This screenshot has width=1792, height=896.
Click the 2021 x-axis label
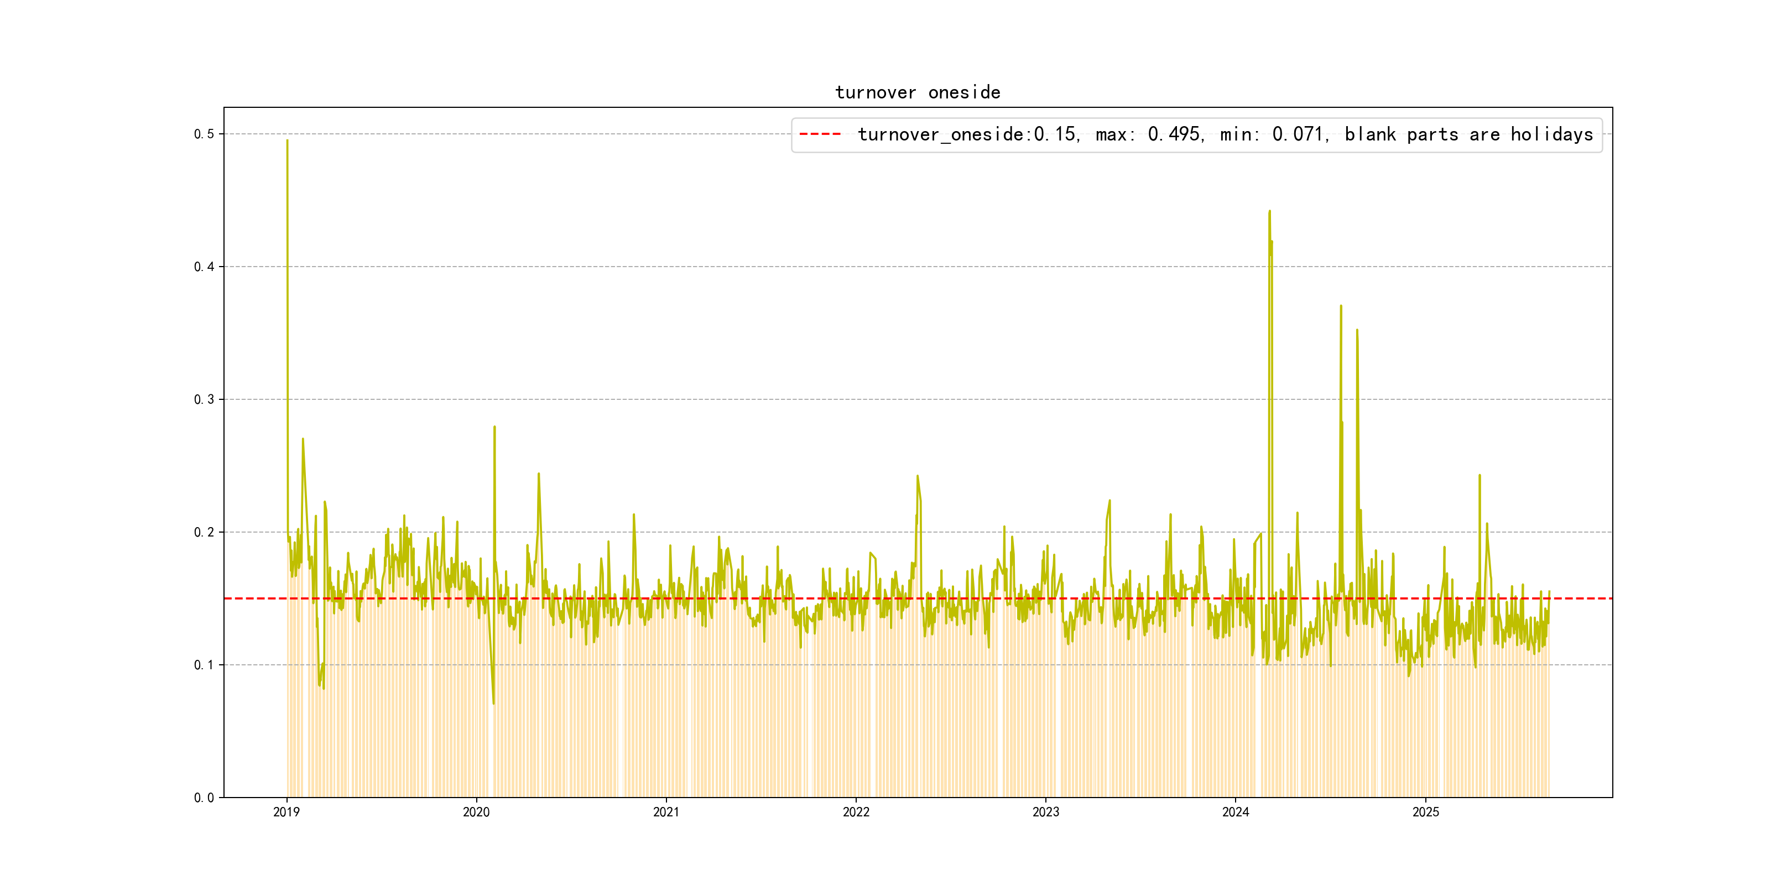click(x=666, y=812)
